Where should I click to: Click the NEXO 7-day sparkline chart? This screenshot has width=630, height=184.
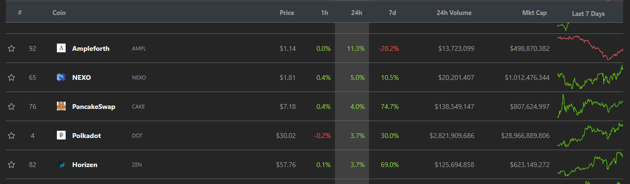click(590, 77)
